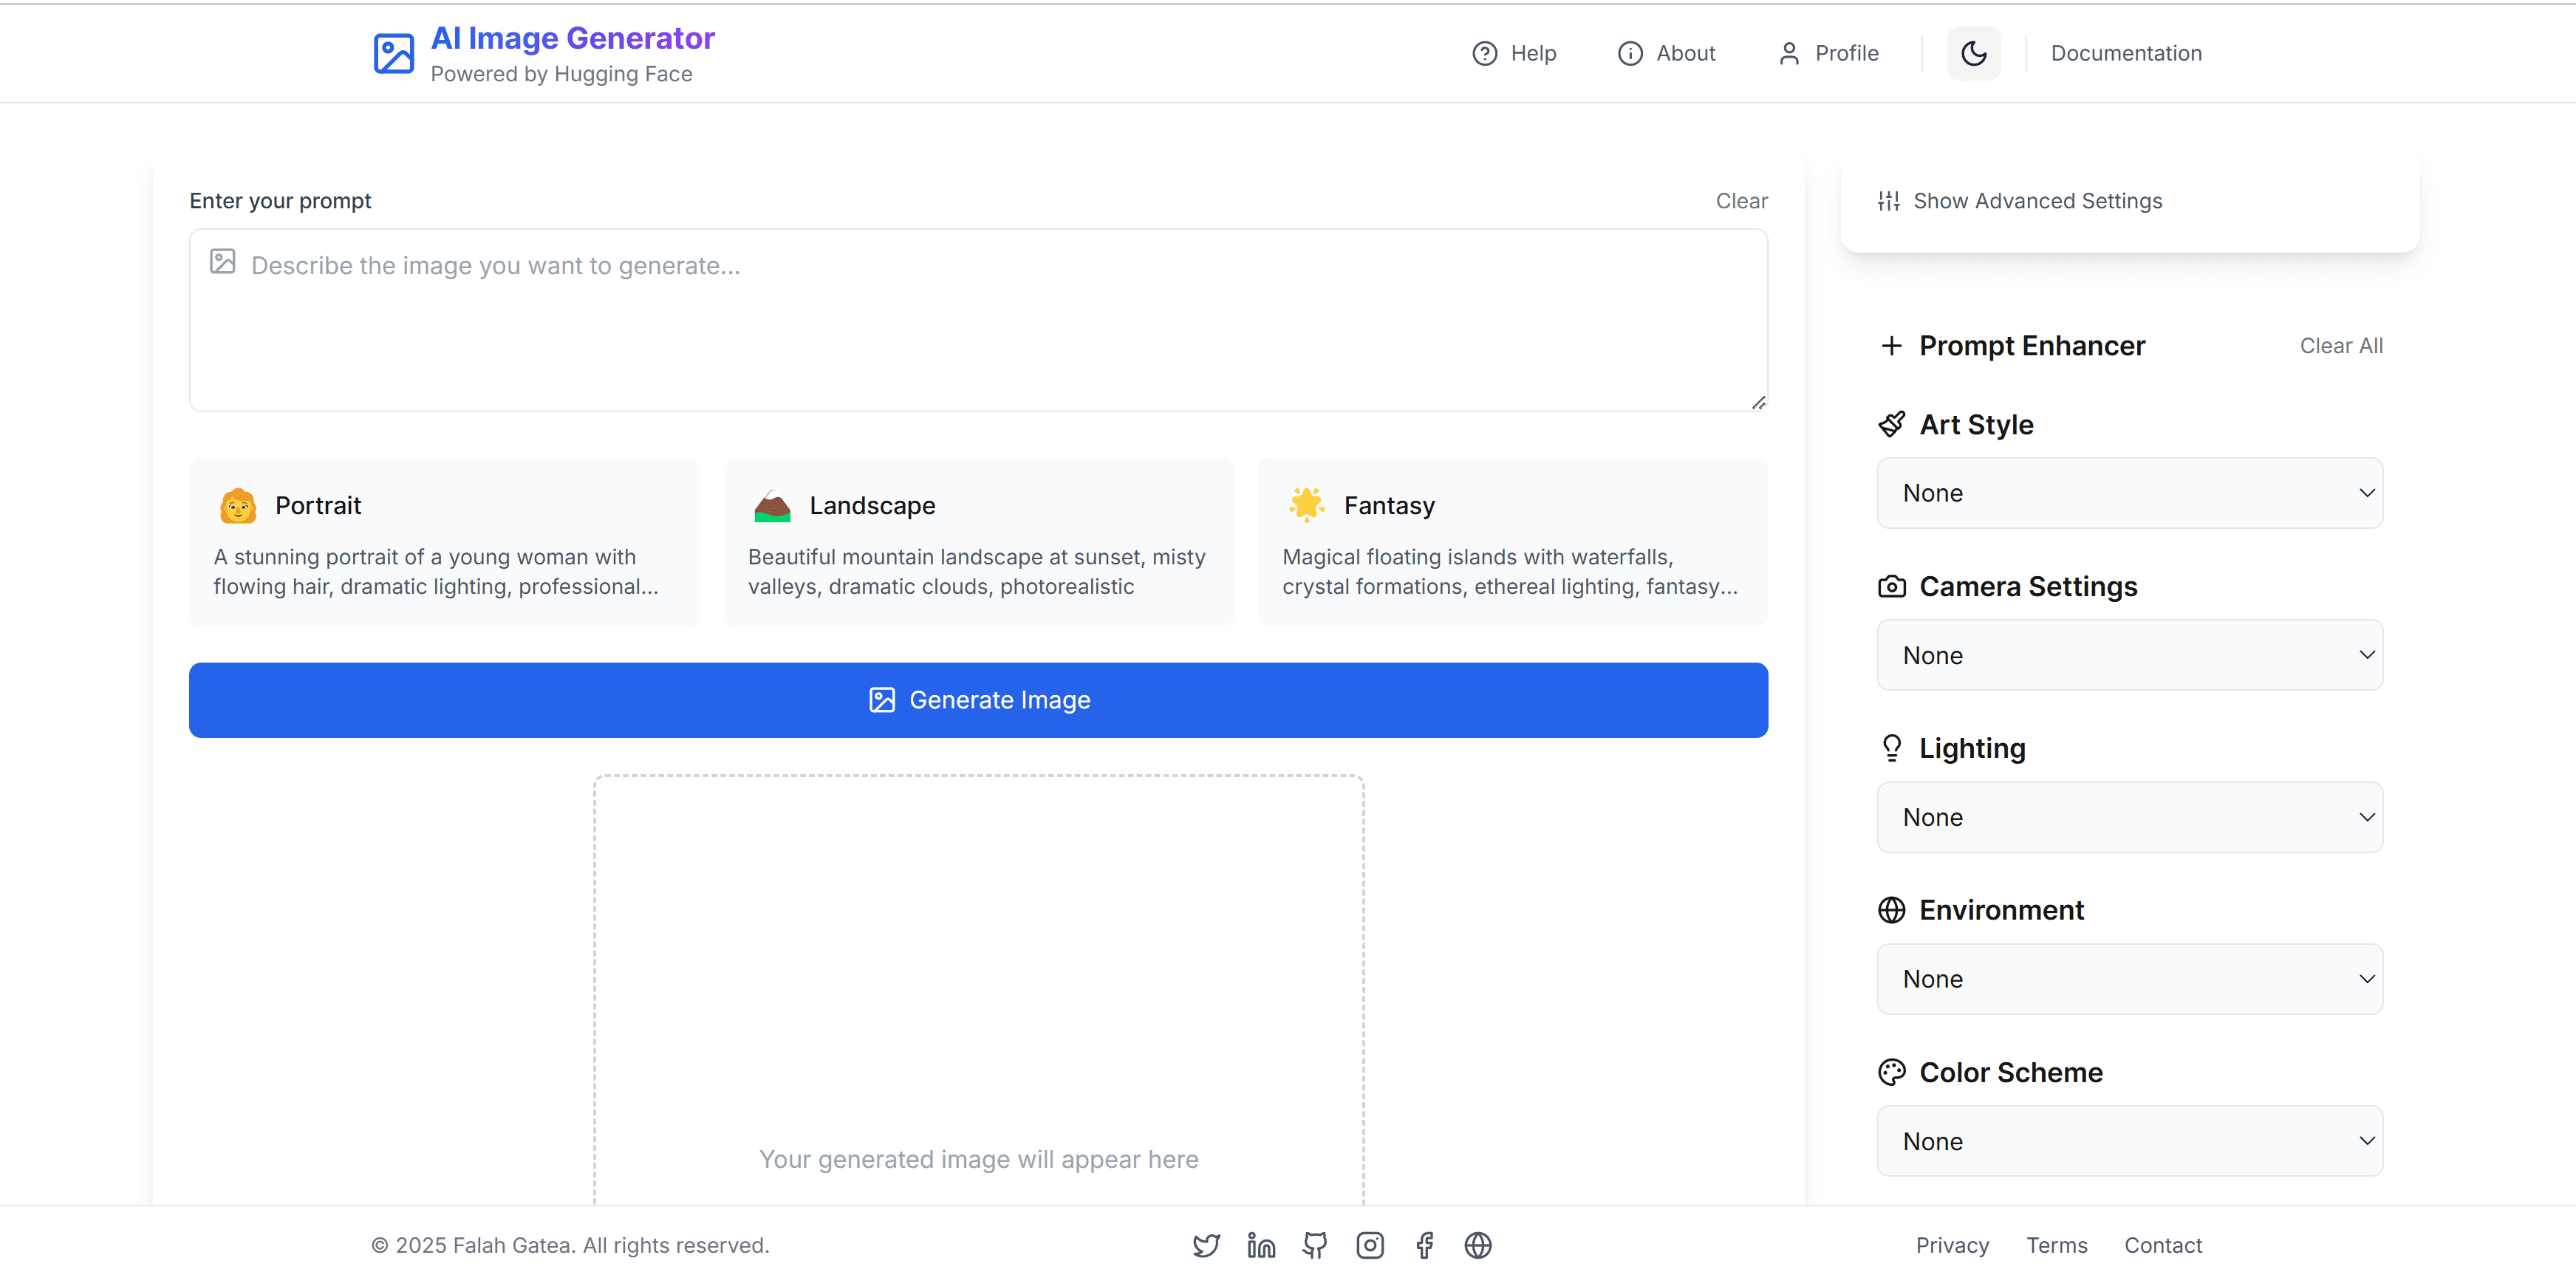Open the Instagram footer icon

1370,1245
